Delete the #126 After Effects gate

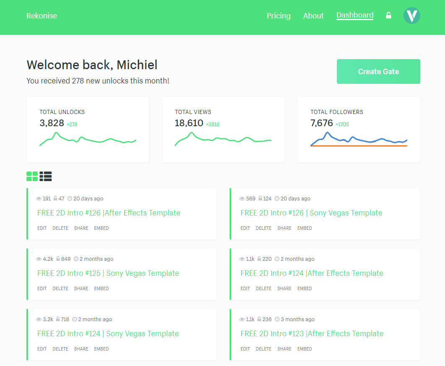click(60, 228)
